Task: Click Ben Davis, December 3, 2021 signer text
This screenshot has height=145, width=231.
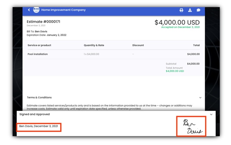Action: (39, 126)
